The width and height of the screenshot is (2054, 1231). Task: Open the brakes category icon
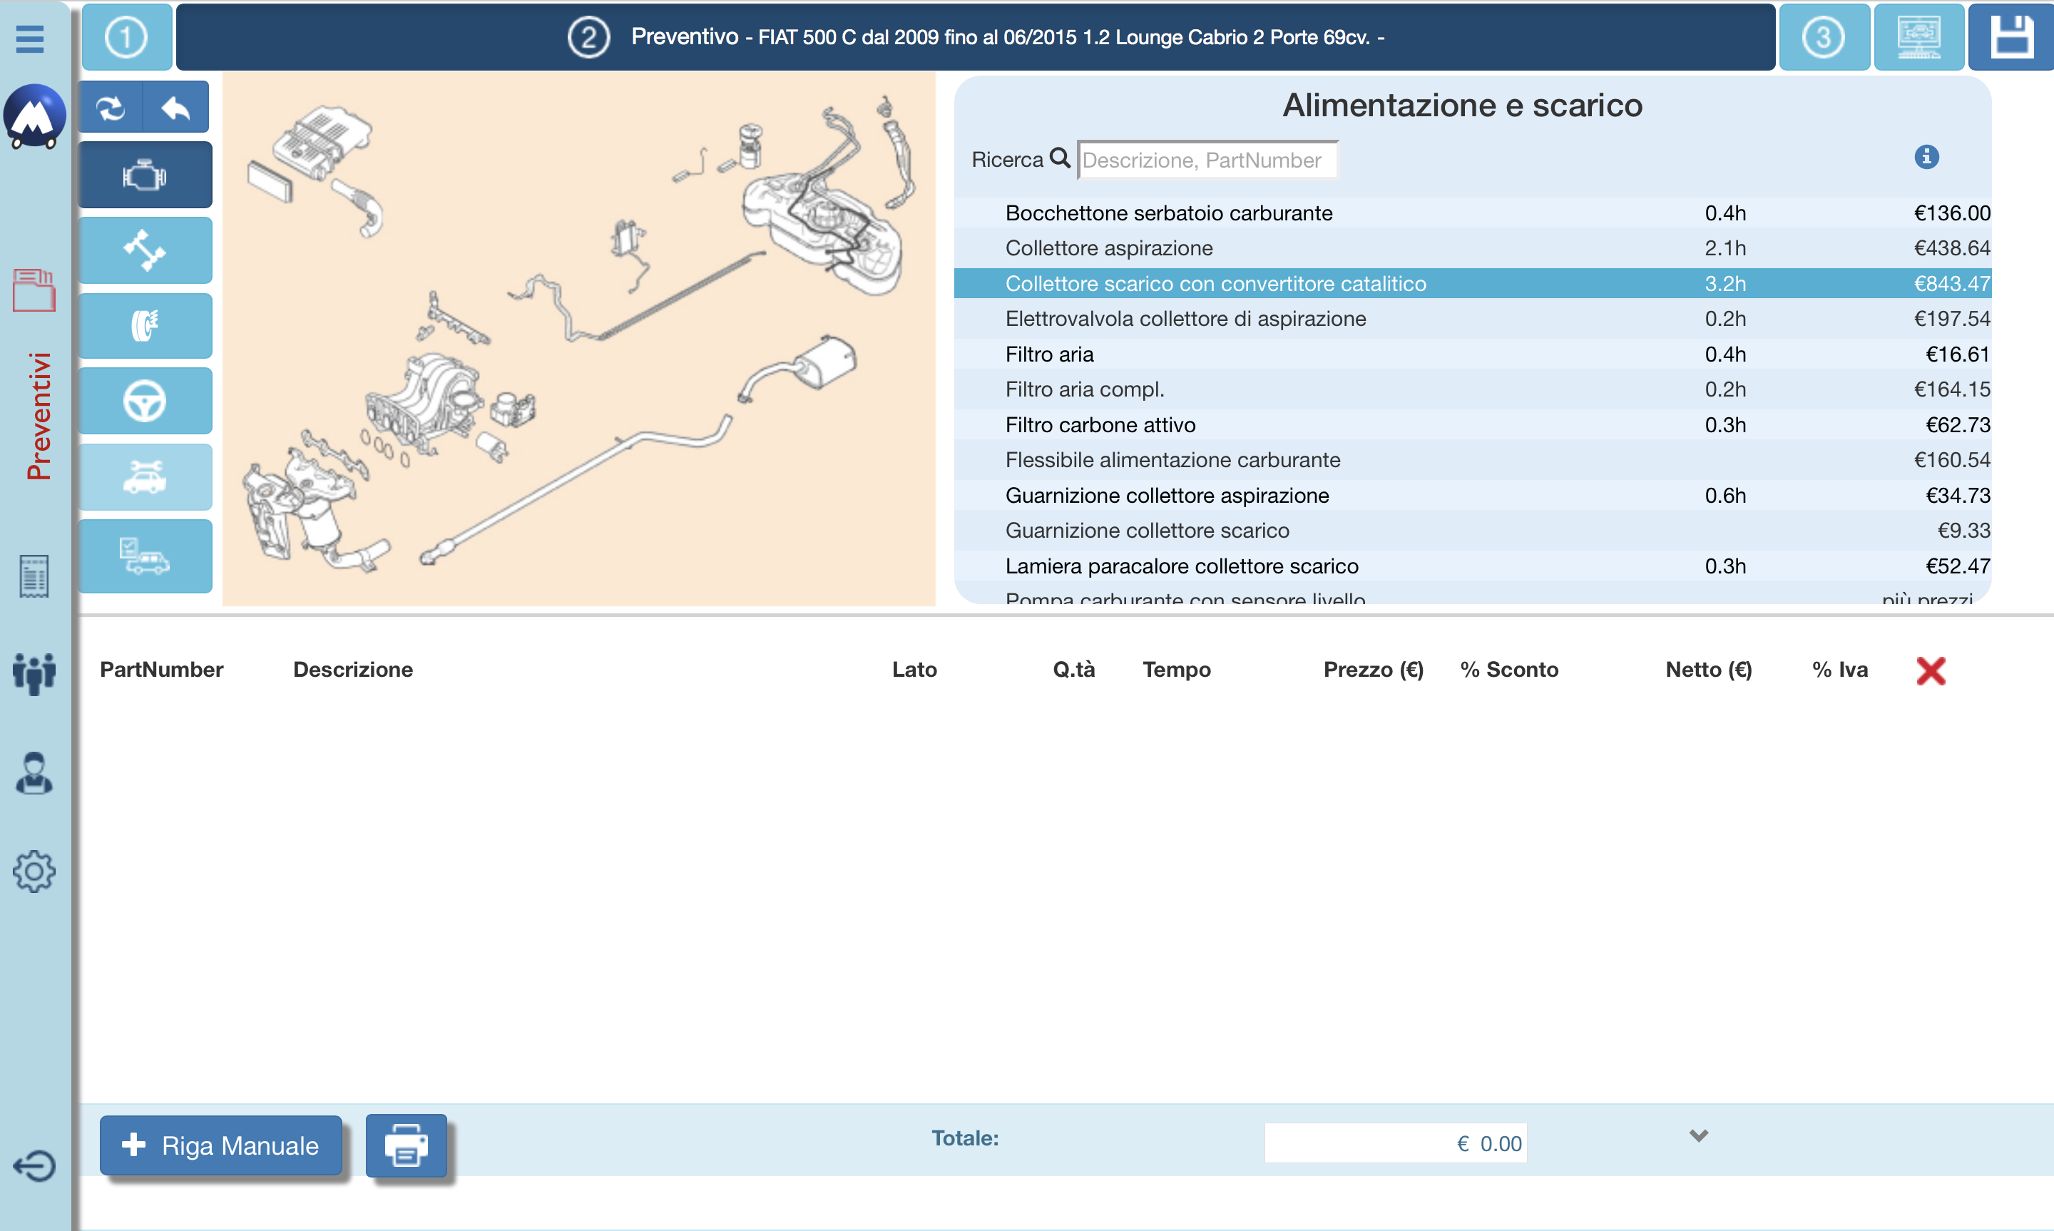(145, 326)
